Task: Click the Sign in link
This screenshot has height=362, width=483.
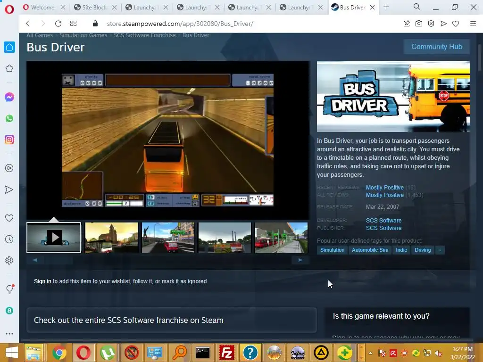Action: 42,281
